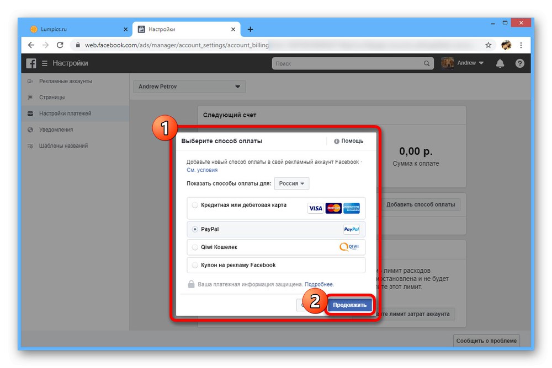Select Кредитная или дебетовая карта option
This screenshot has width=552, height=368.
[x=276, y=208]
